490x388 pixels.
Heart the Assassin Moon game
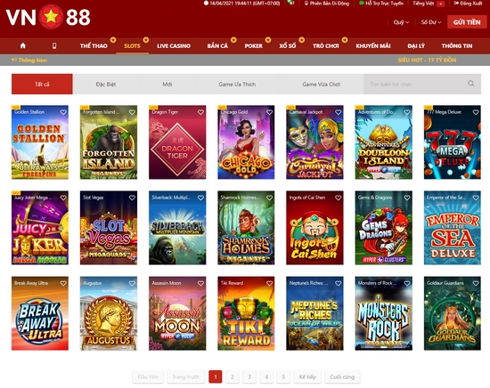[200, 283]
